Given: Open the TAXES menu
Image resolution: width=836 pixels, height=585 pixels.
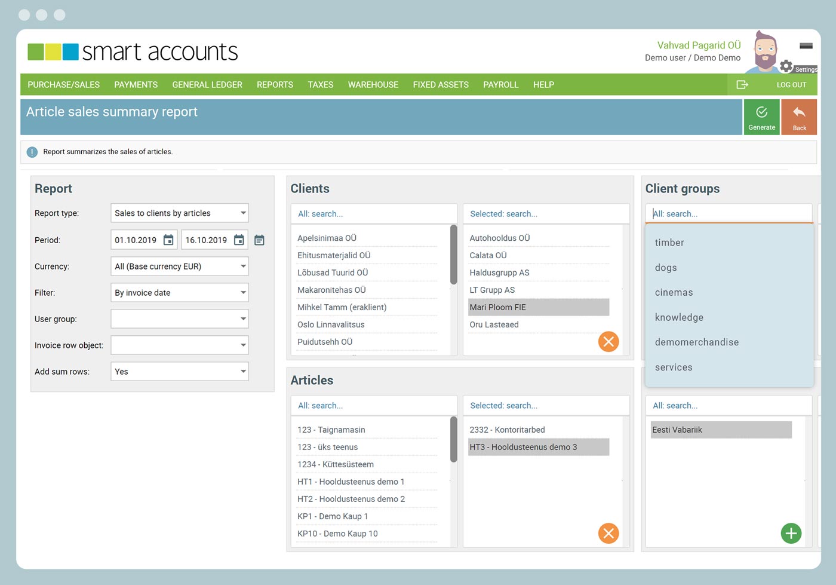Looking at the screenshot, I should click(x=321, y=85).
